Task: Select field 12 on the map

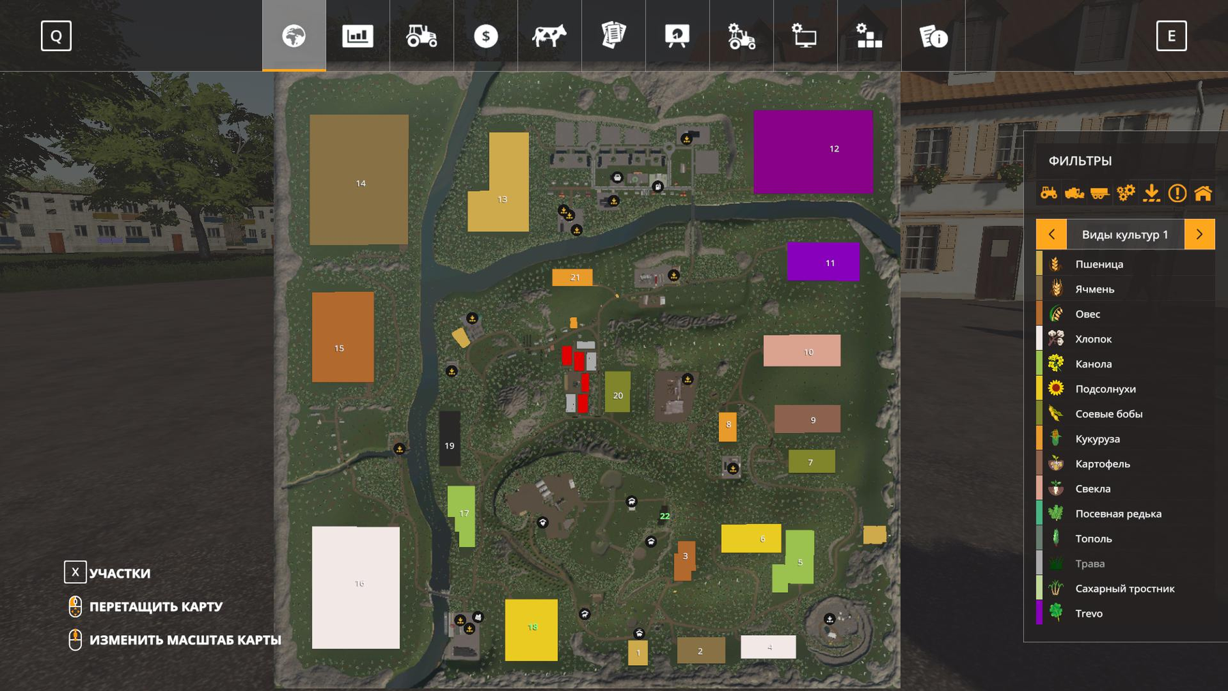Action: (x=813, y=151)
